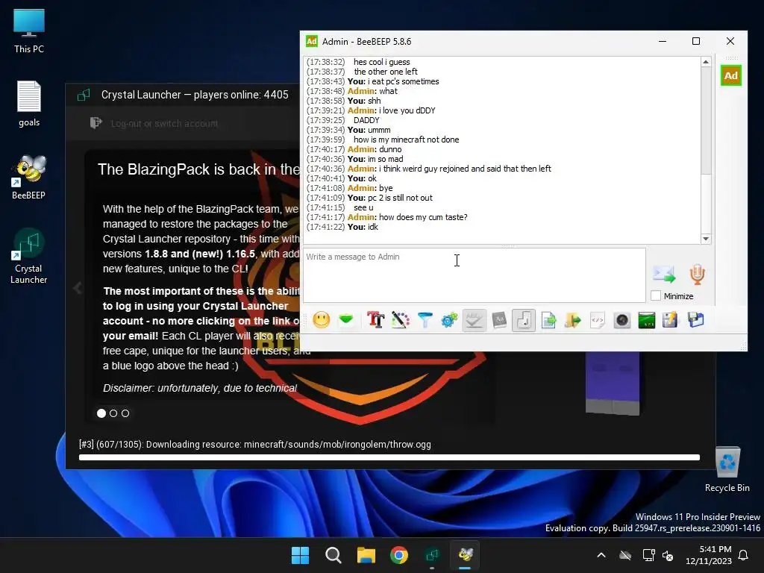Select the BeeBEEP desktop shortcut

click(x=29, y=177)
